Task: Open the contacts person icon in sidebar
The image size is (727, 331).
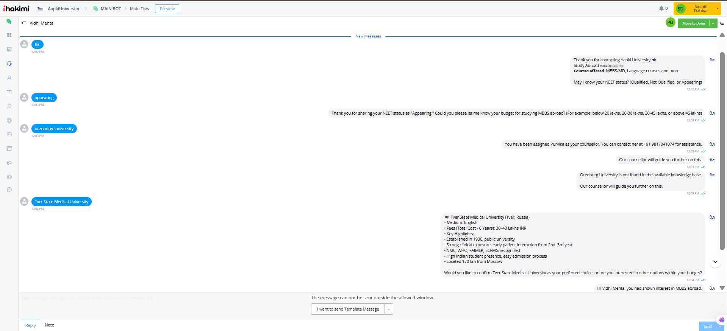Action: pyautogui.click(x=9, y=78)
